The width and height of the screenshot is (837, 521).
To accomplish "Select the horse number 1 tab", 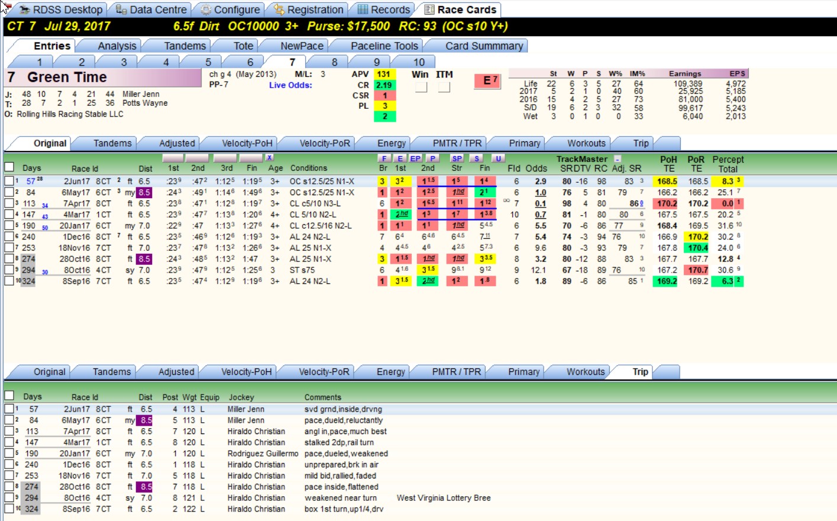I will click(x=40, y=62).
